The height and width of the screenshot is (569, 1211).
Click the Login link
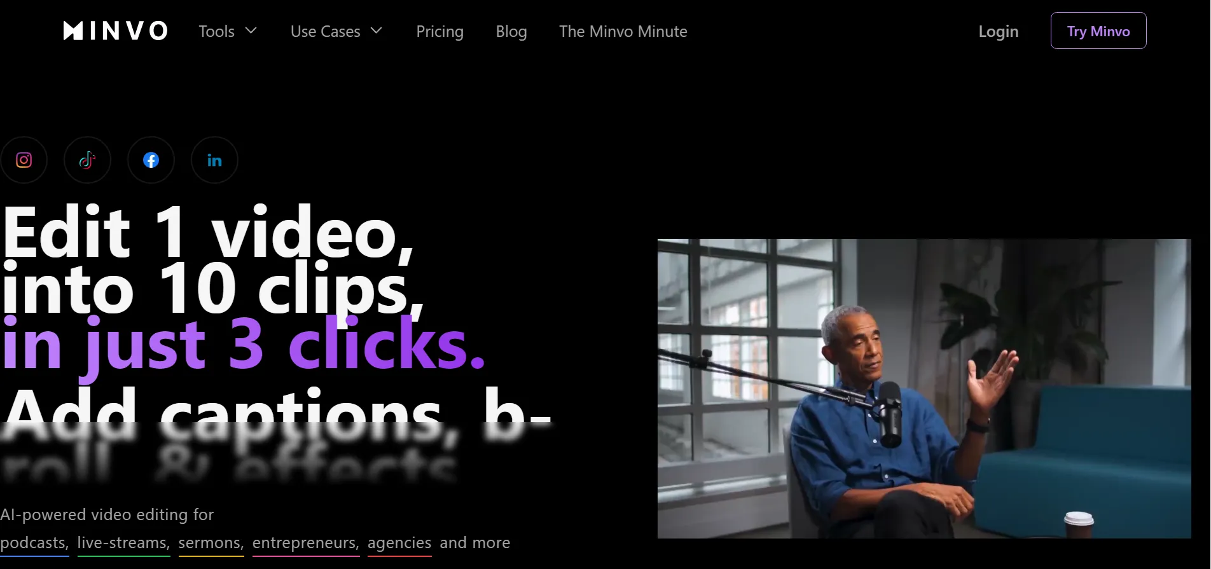point(998,31)
